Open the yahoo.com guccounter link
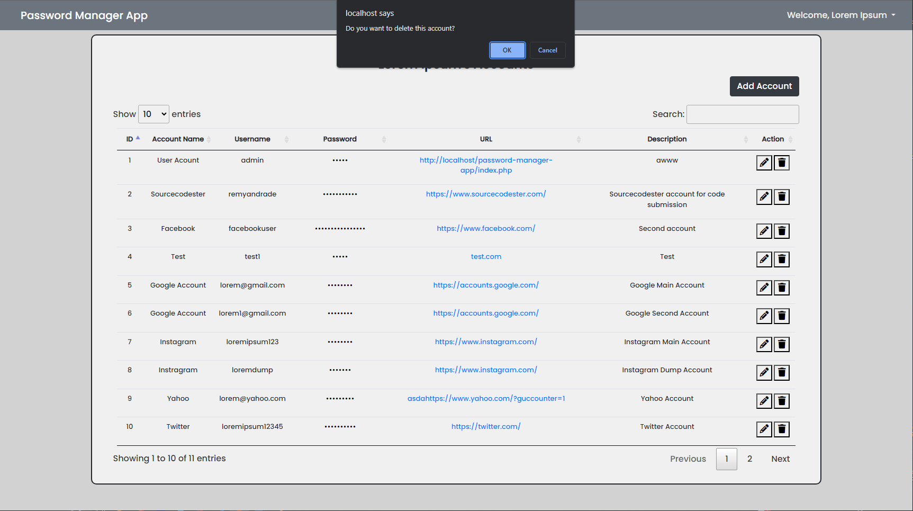This screenshot has height=511, width=913. (486, 399)
